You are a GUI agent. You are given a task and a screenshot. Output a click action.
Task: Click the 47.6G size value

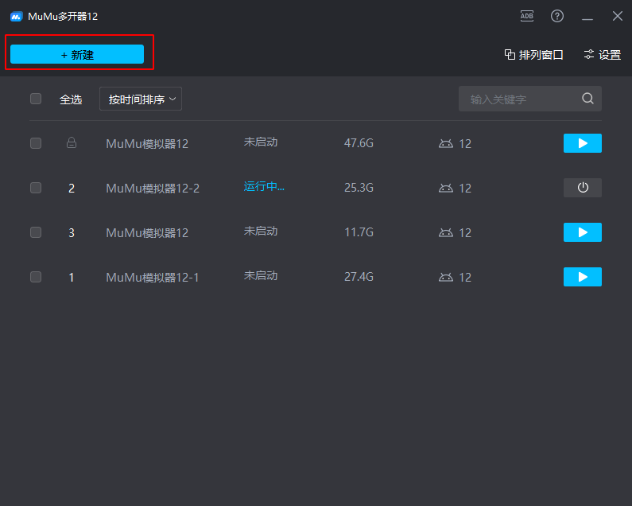(x=359, y=143)
